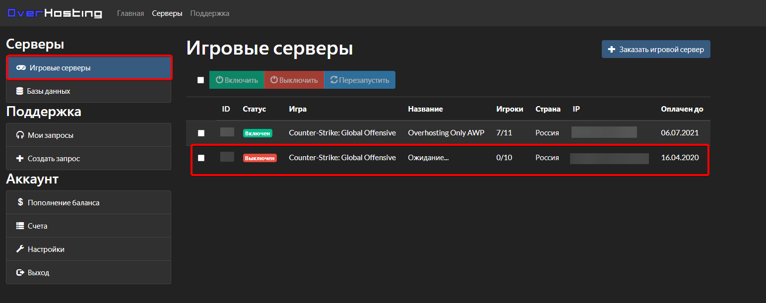
Task: Open the Поддержка nav item
Action: 210,13
